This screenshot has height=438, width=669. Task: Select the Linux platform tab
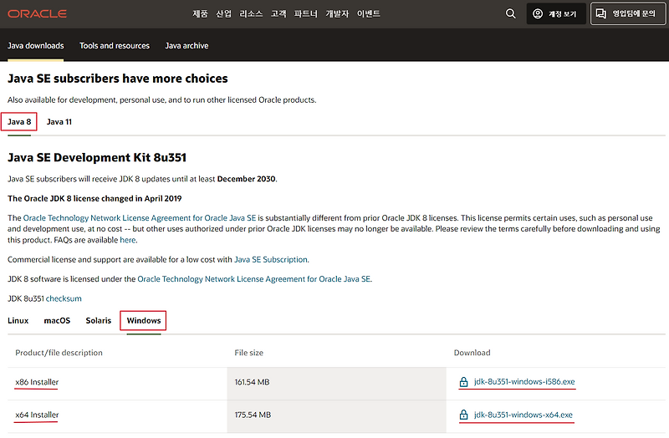[18, 321]
